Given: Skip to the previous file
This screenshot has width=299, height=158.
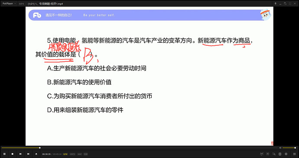Looking at the screenshot, I should pos(20,154).
